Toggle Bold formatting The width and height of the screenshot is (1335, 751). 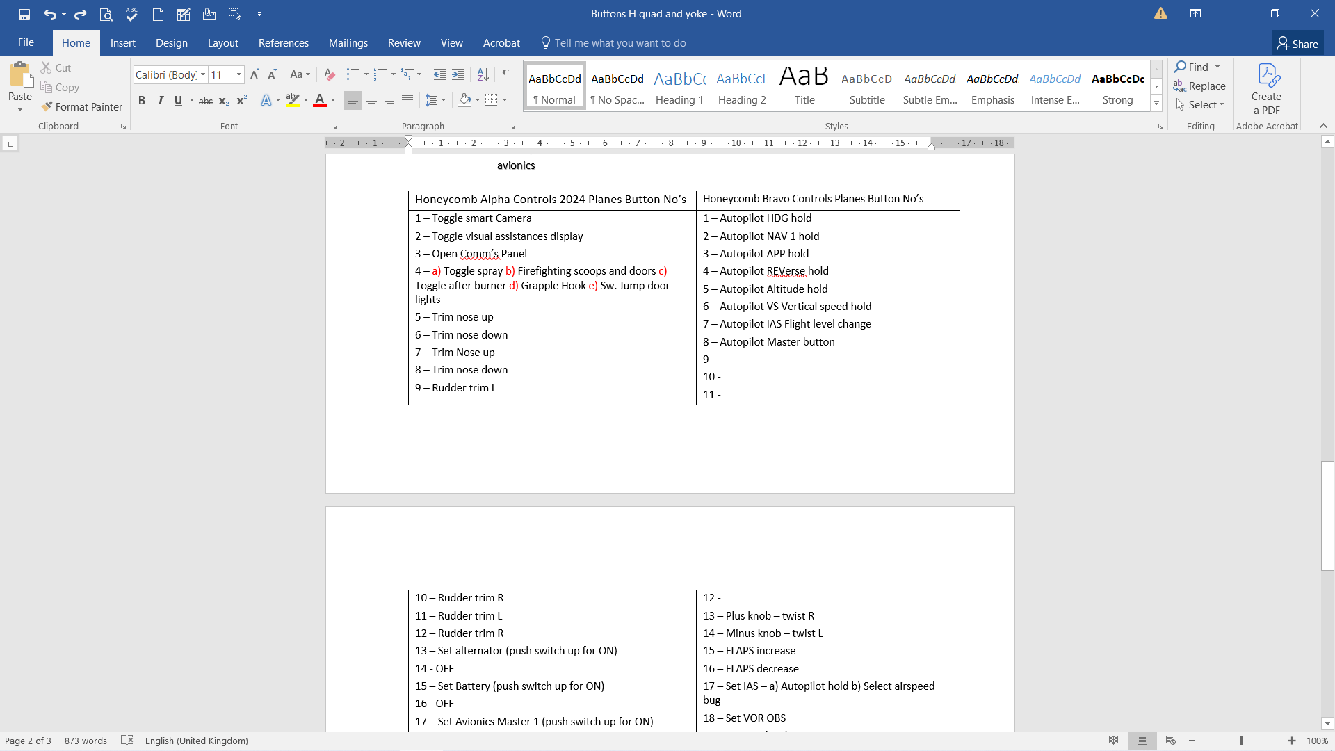tap(142, 100)
